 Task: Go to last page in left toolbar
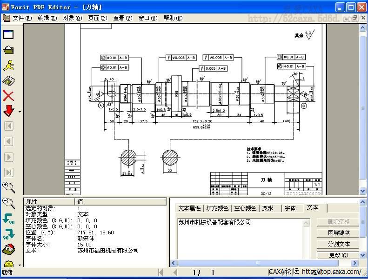pyautogui.click(x=9, y=173)
